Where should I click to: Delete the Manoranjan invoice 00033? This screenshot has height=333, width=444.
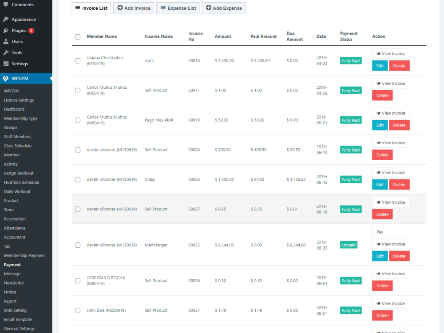coord(399,256)
